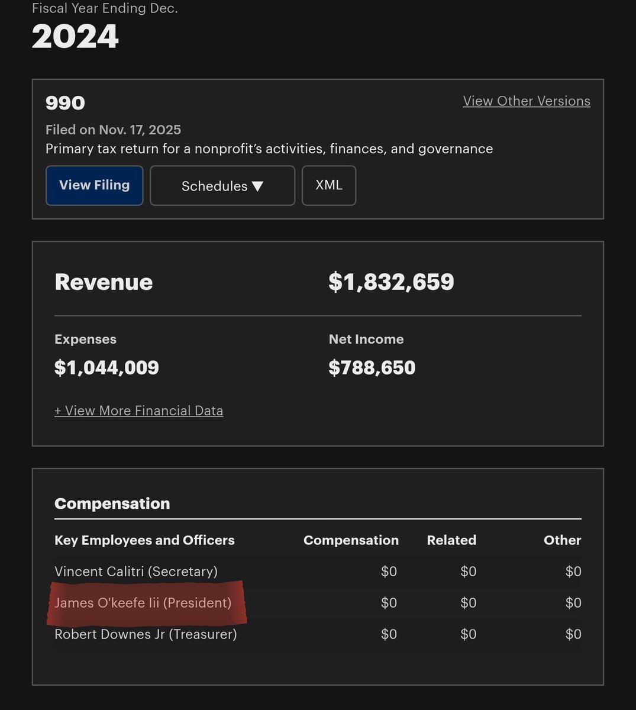Screen dimensions: 636x710
Task: Click Robert Downes Jr (Treasurer) name
Action: click(x=146, y=634)
